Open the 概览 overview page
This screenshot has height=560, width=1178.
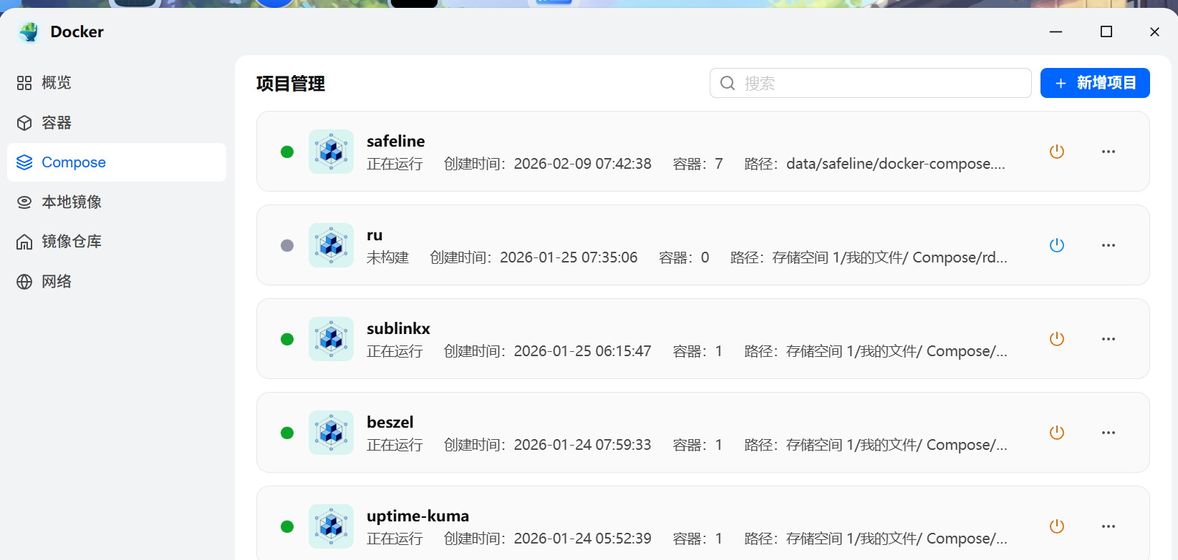coord(117,83)
